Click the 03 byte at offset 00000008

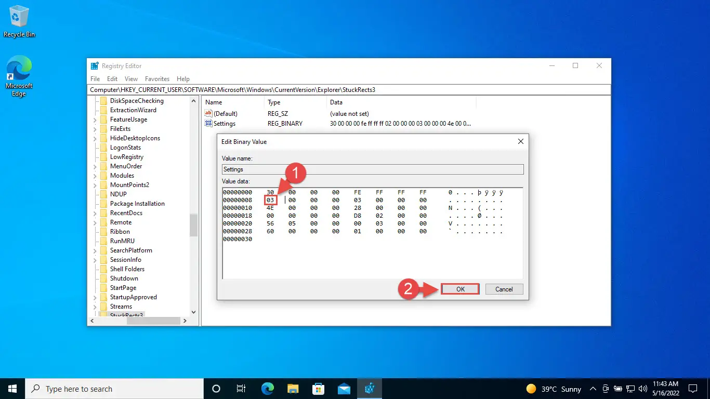[x=270, y=200]
